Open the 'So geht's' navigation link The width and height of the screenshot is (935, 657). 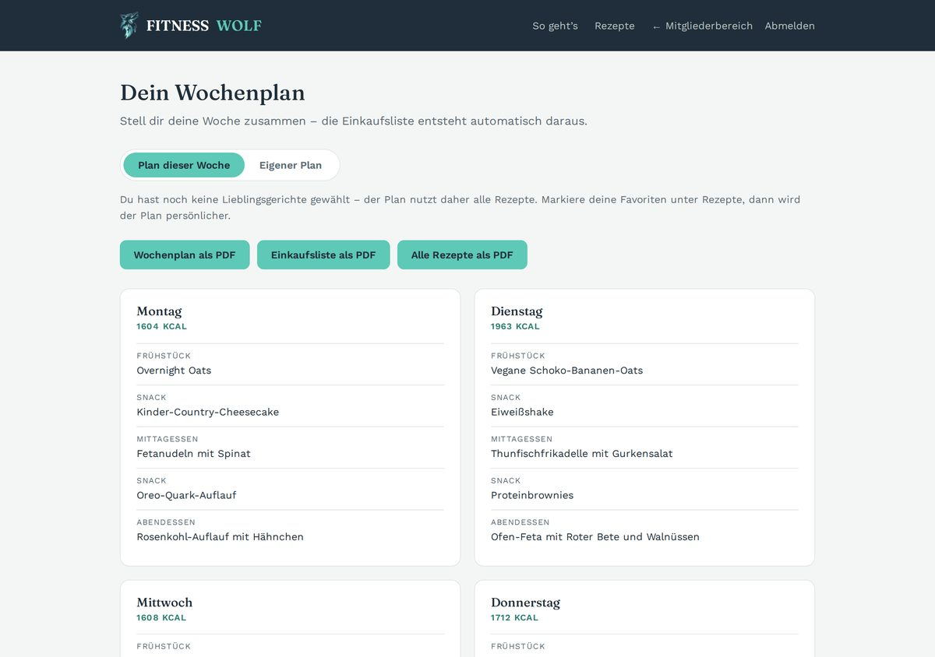555,26
